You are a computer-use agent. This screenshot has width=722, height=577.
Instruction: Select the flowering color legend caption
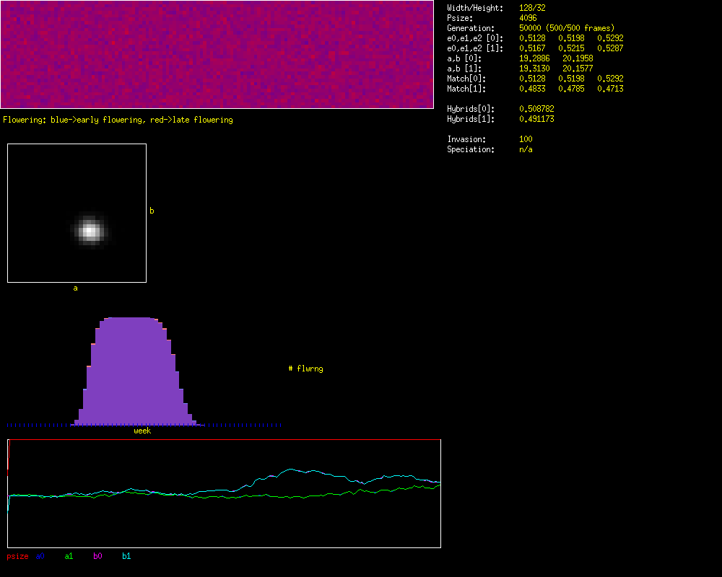tap(118, 120)
